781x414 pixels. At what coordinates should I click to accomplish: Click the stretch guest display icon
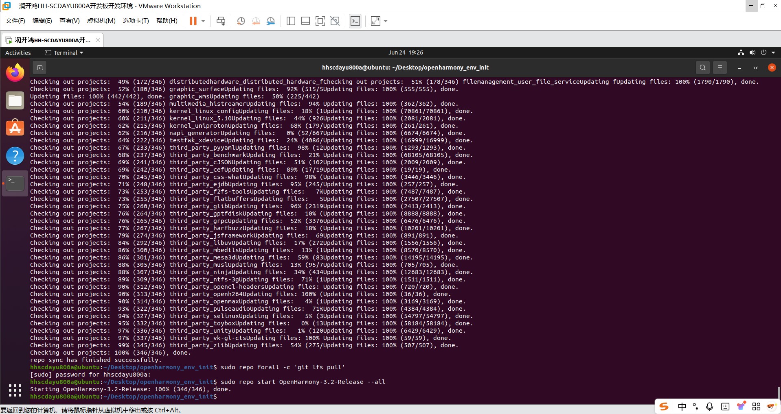click(375, 21)
